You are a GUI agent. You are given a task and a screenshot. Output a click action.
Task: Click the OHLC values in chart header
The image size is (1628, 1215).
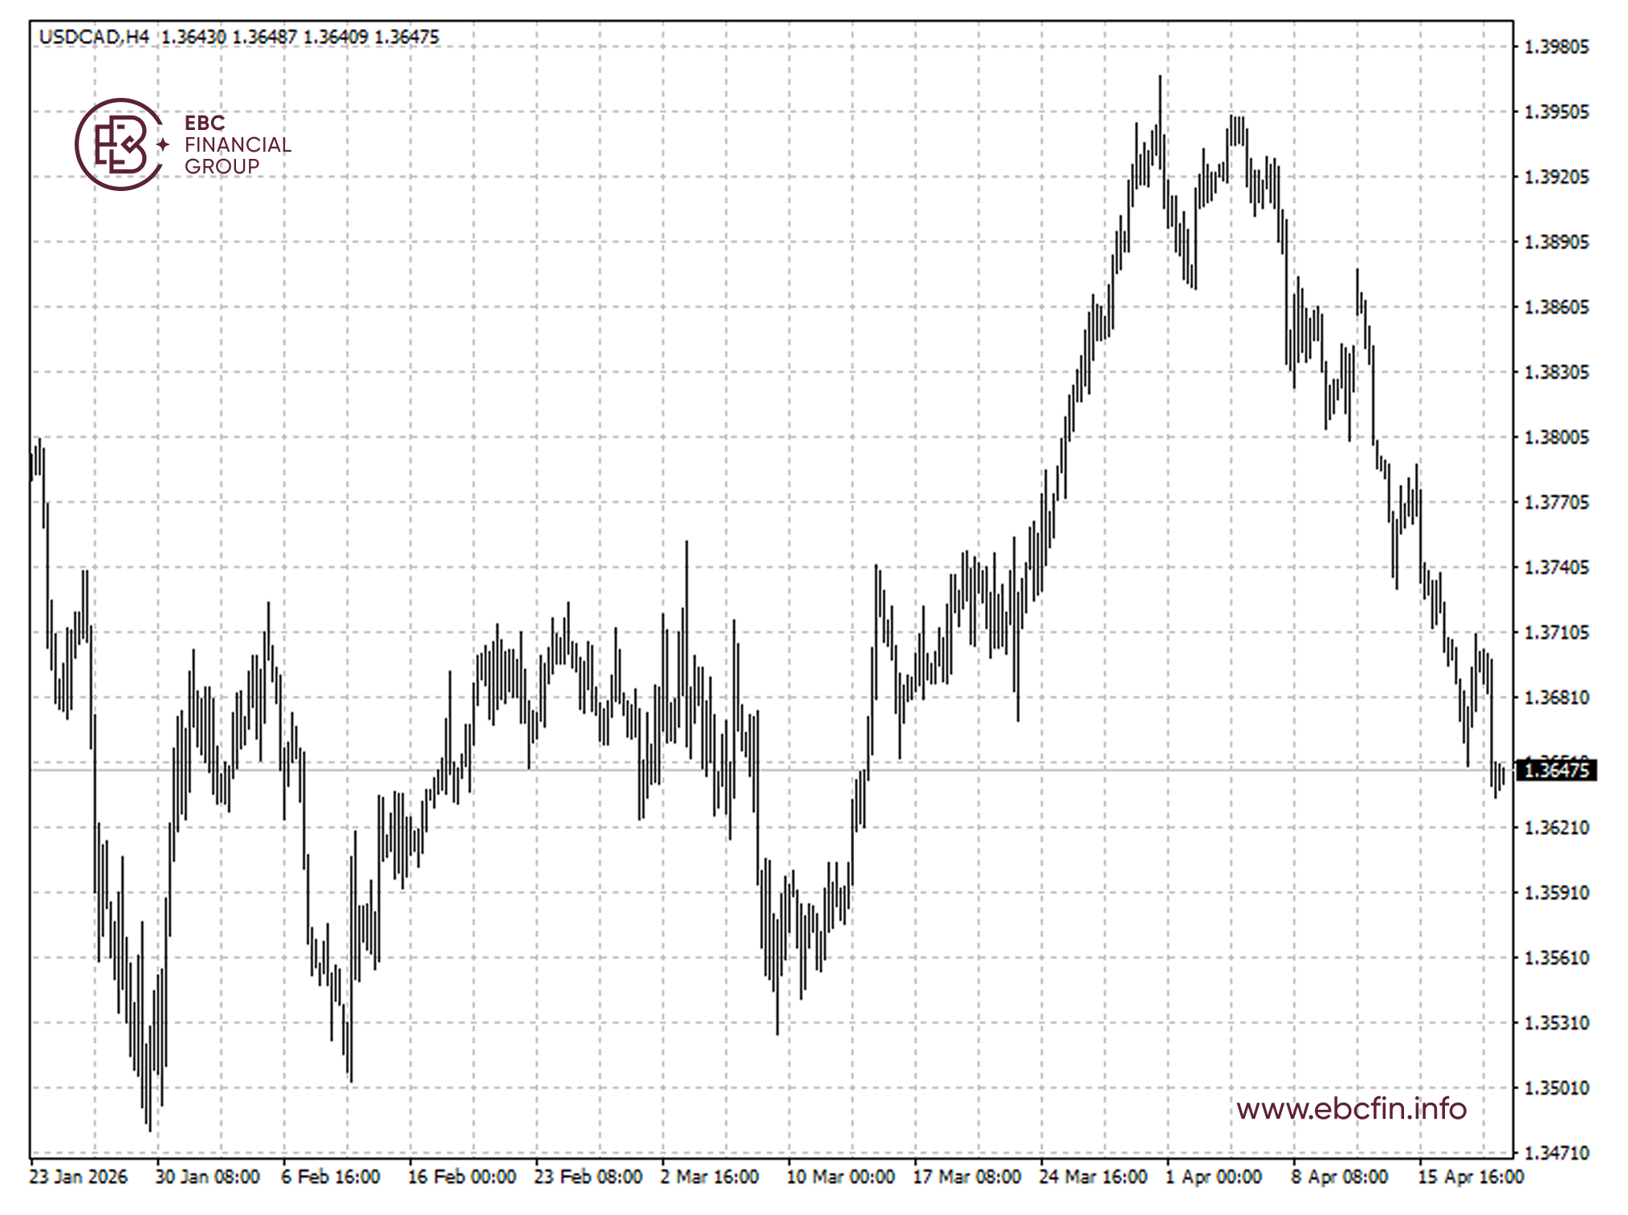tap(300, 37)
